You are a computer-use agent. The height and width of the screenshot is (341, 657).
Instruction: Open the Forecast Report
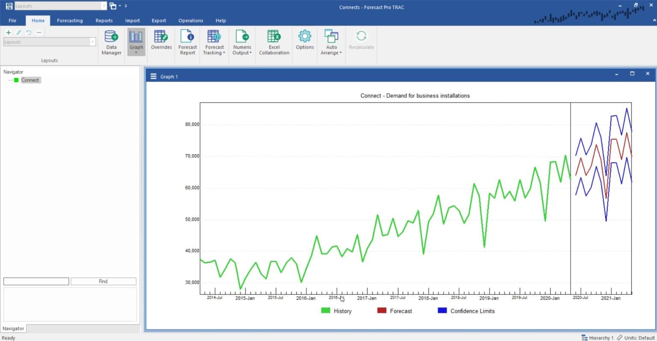[x=187, y=41]
